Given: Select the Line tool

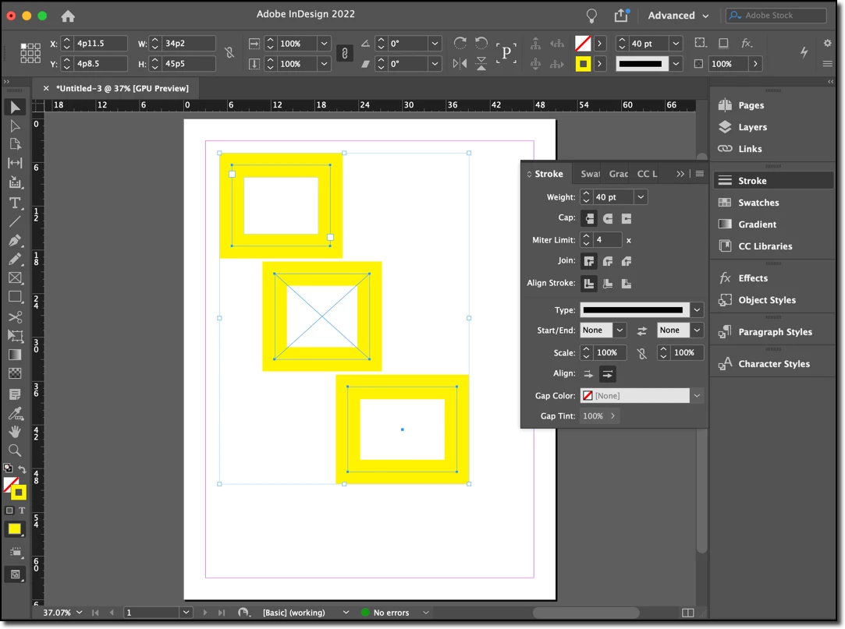Looking at the screenshot, I should (15, 221).
